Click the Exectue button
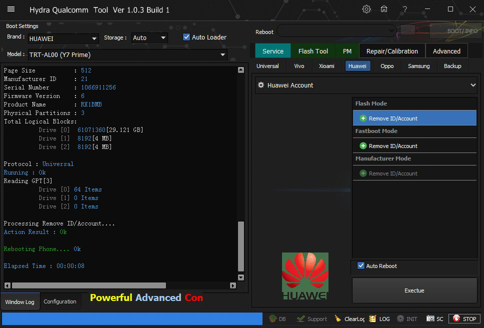This screenshot has width=484, height=328. [414, 290]
